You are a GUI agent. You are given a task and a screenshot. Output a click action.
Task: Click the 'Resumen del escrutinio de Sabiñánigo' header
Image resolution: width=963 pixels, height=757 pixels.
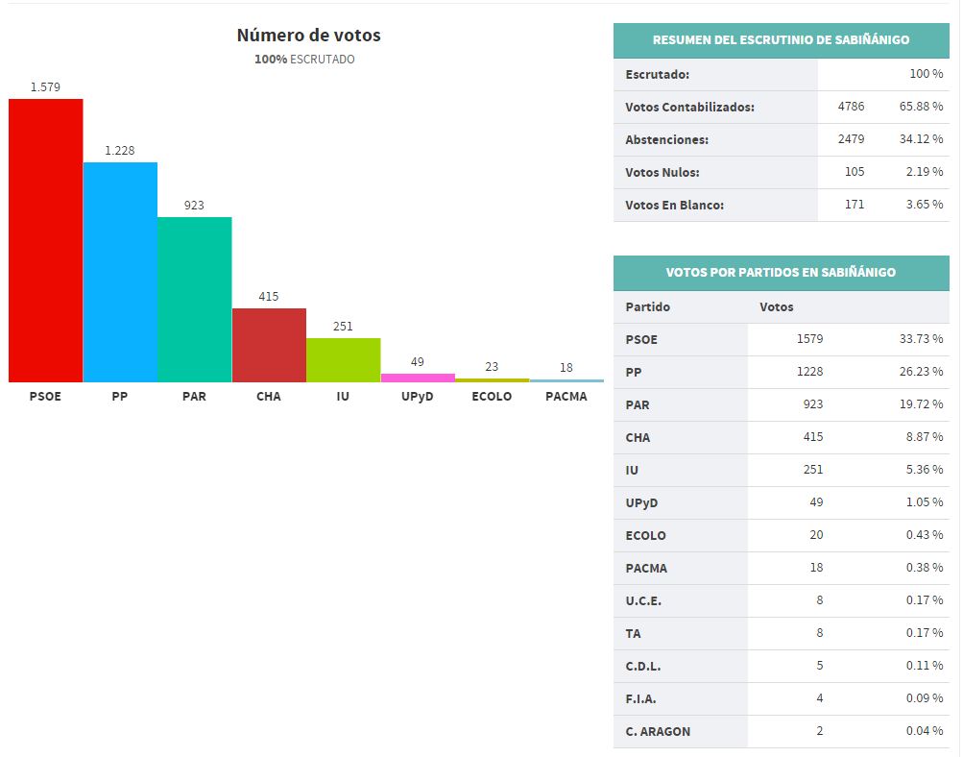coord(781,40)
